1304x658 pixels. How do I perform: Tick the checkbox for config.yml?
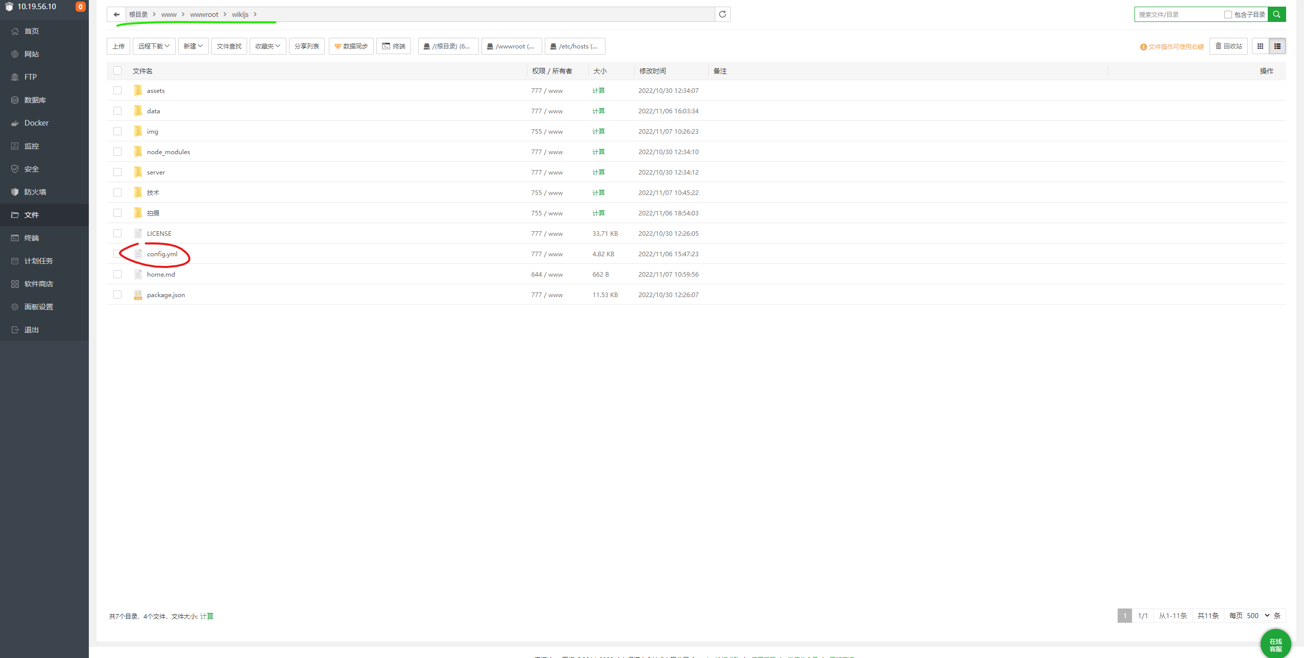117,254
